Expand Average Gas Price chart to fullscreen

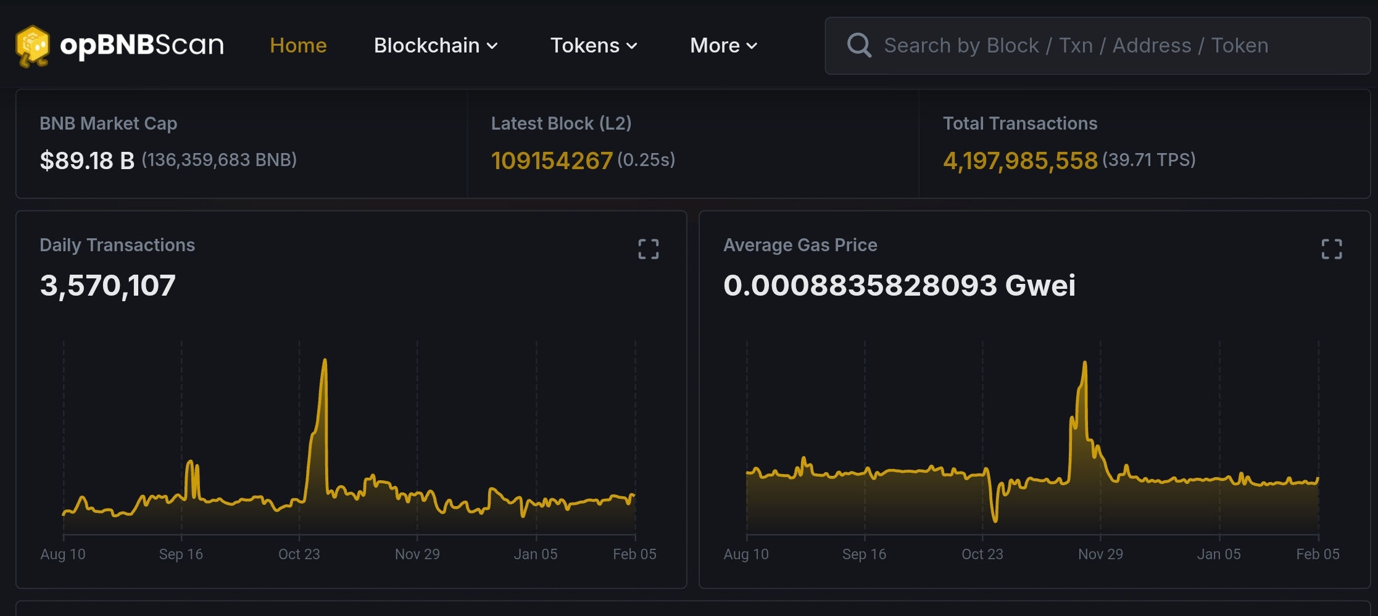(1331, 249)
